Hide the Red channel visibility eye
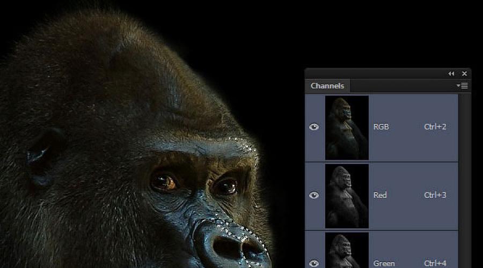 click(314, 195)
